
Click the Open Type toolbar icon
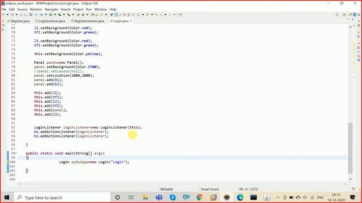click(92, 15)
